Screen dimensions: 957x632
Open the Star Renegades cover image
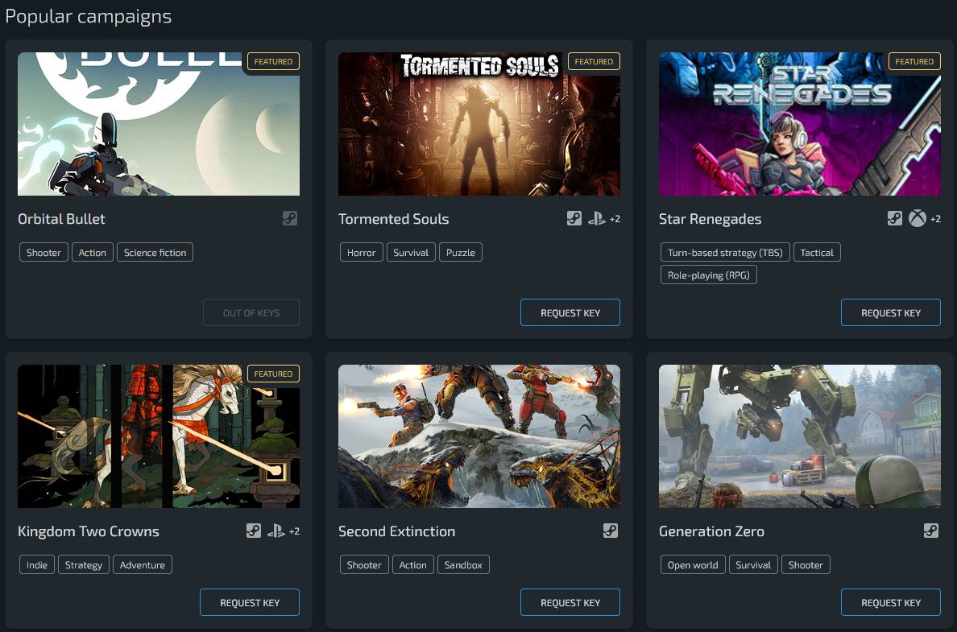pos(800,124)
